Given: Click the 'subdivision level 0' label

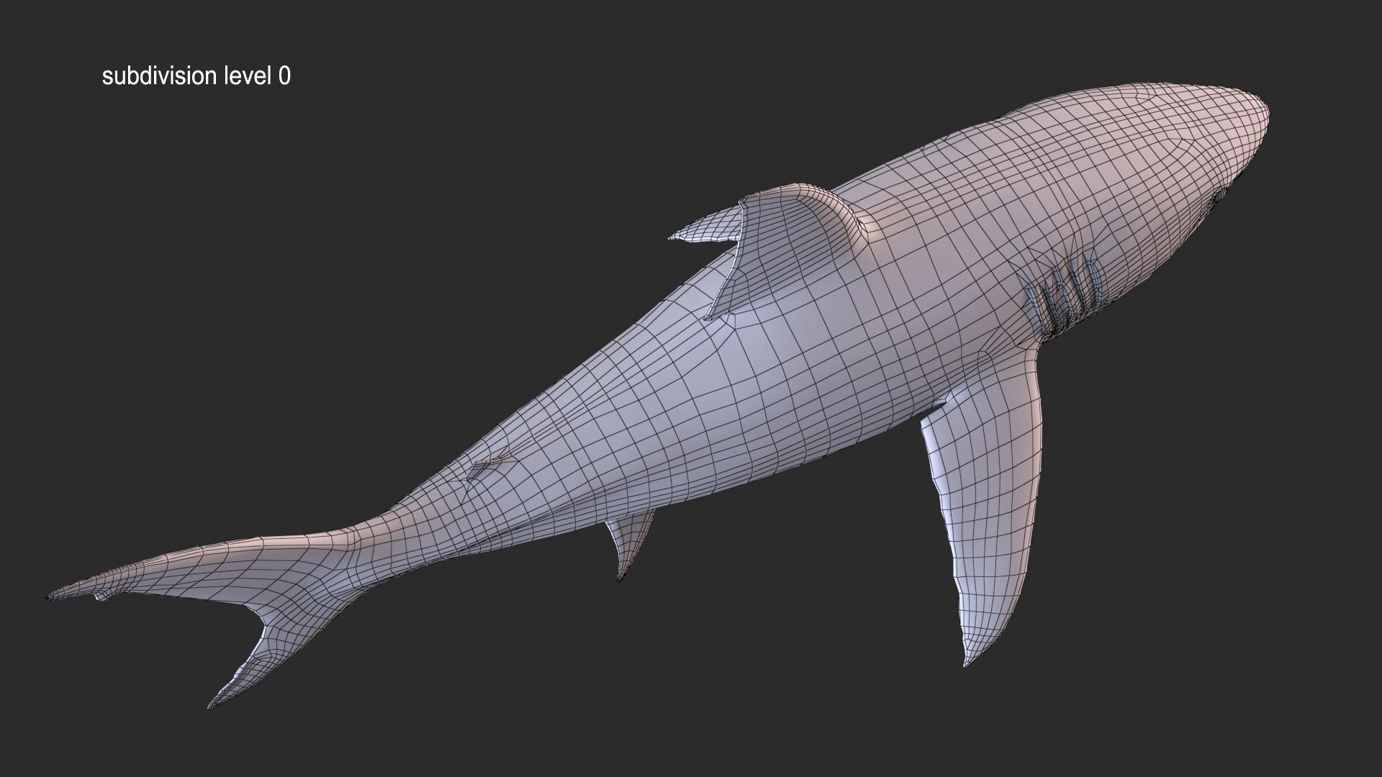Looking at the screenshot, I should pyautogui.click(x=197, y=76).
